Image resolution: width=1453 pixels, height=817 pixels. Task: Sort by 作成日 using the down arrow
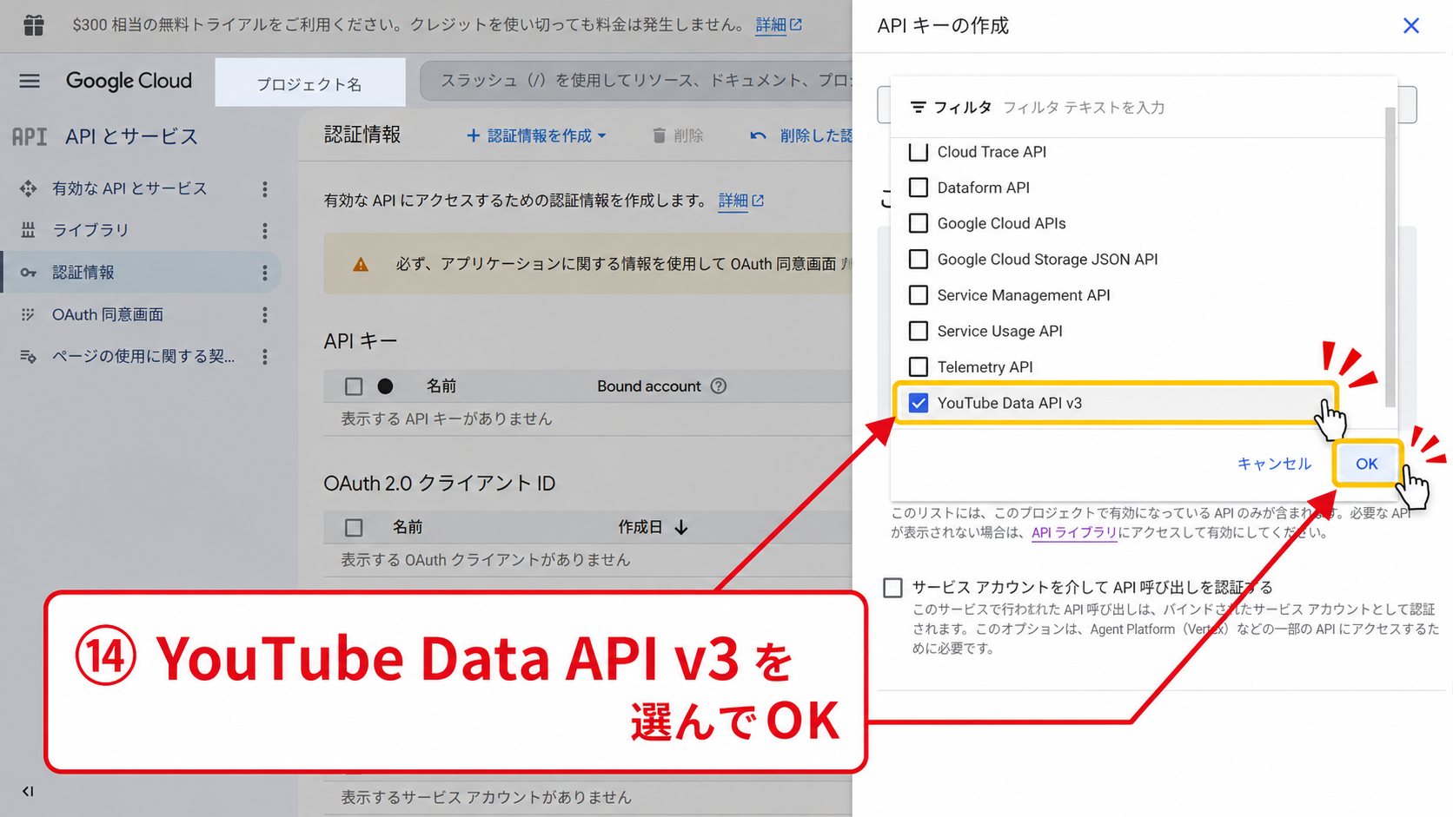coord(681,528)
